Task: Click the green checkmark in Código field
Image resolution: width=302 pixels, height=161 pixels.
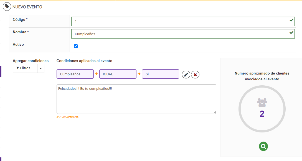Action: 291,20
